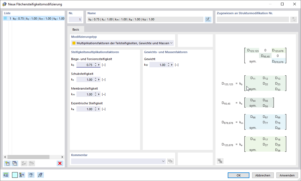This screenshot has height=181, width=301.
Task: Click the select all check icon
Action: click(24, 163)
